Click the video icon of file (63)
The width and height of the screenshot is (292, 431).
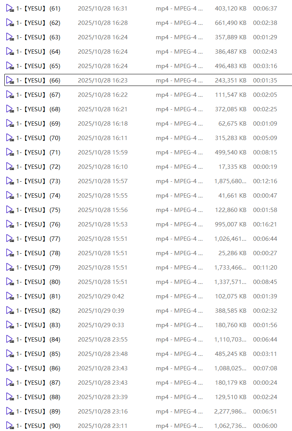(x=10, y=37)
